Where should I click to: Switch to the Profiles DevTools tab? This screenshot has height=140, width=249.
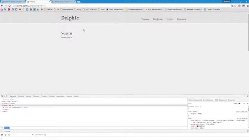[52, 96]
